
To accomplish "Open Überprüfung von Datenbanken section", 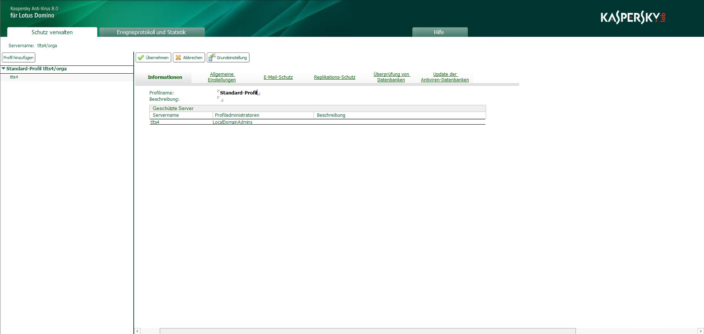I will (x=391, y=77).
